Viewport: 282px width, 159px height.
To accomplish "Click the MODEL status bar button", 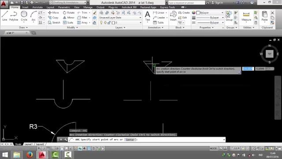I will click(213, 148).
